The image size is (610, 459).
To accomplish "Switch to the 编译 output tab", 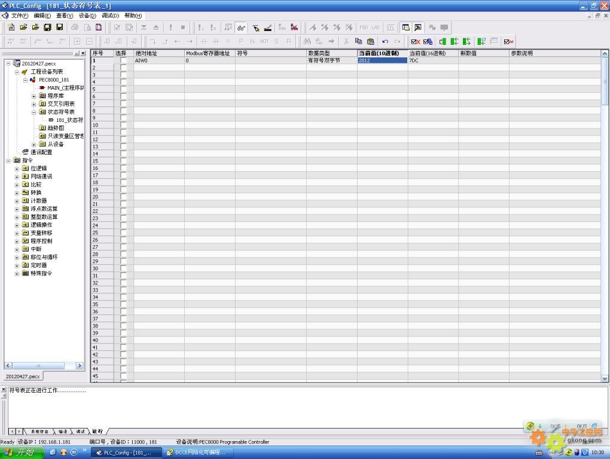I will (63, 431).
